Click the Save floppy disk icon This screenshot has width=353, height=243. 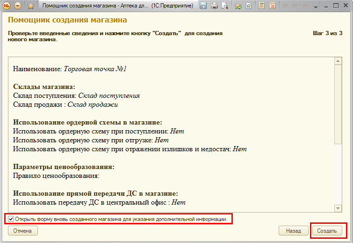click(203, 6)
